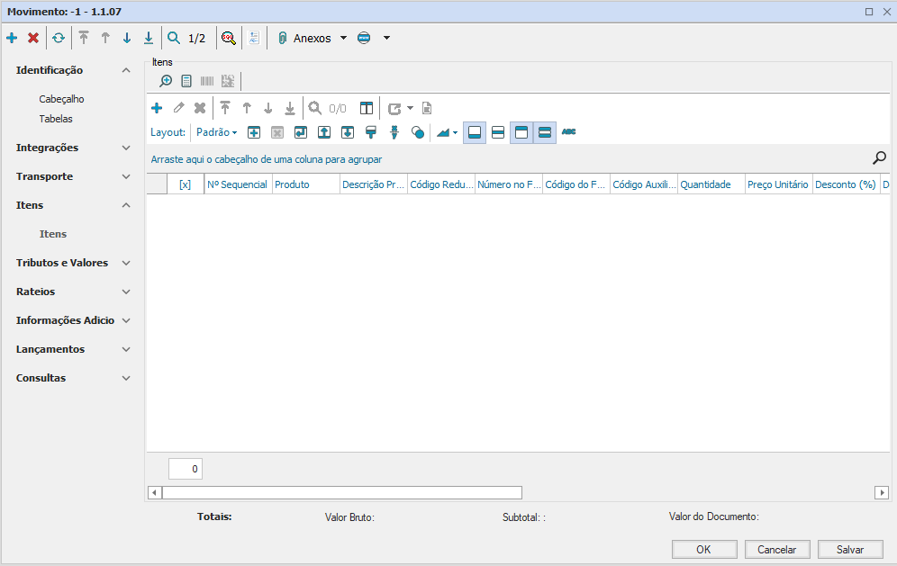Toggle the bottom panel layout button
The width and height of the screenshot is (897, 566).
click(x=475, y=132)
